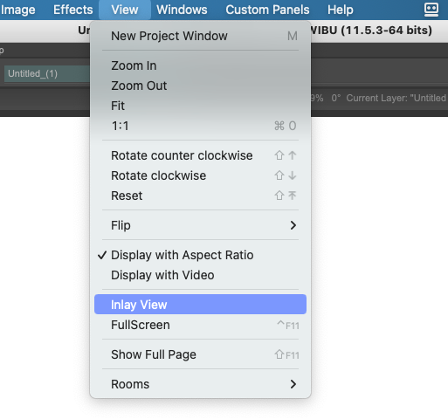Select Inlay View menu entry
Screen dimensions: 448x419
pos(200,305)
